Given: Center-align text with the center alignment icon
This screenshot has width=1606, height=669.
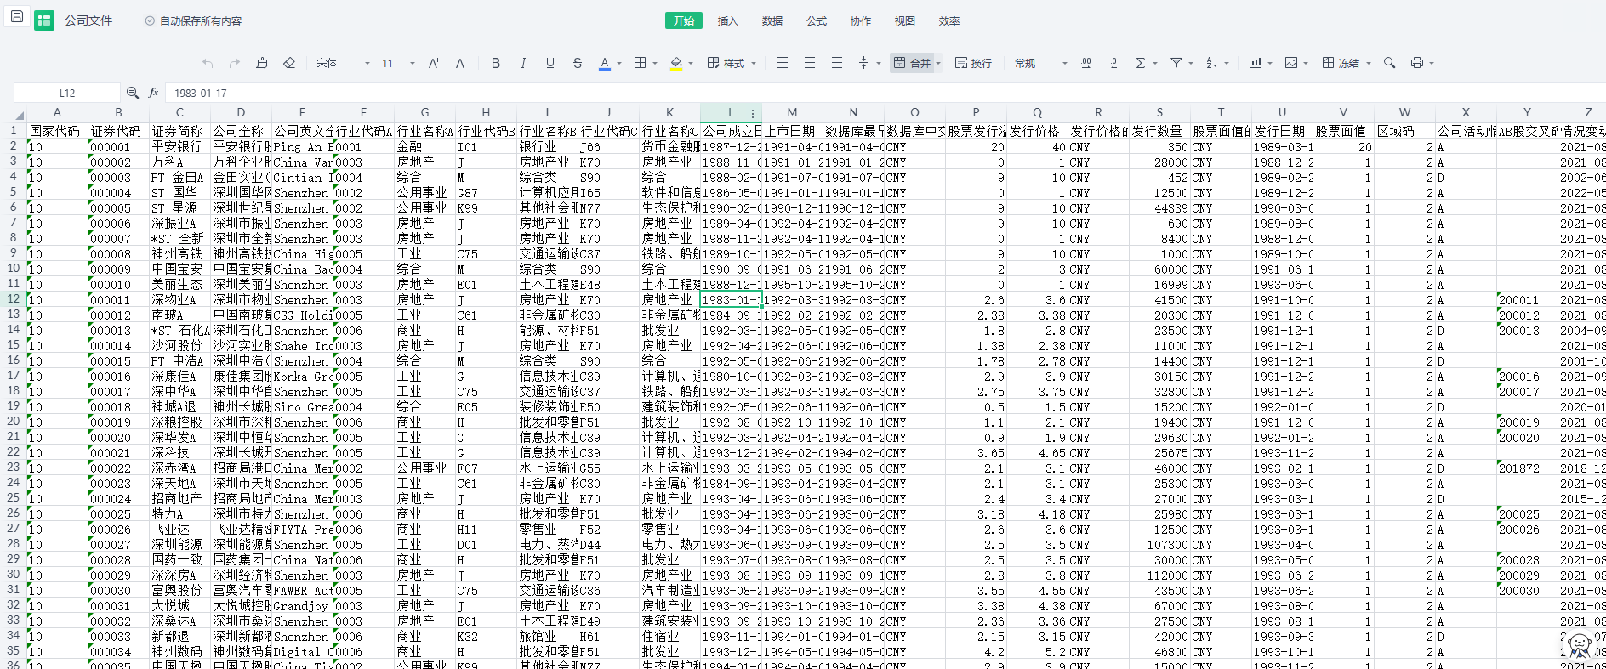Looking at the screenshot, I should (x=810, y=63).
